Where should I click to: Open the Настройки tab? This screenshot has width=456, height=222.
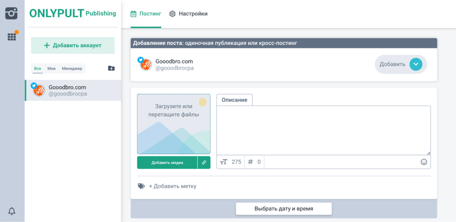pos(188,14)
